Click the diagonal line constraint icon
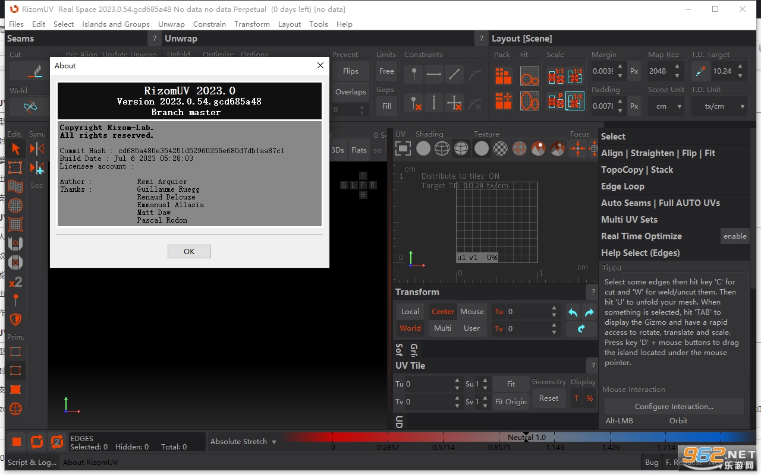761x475 pixels. [454, 74]
